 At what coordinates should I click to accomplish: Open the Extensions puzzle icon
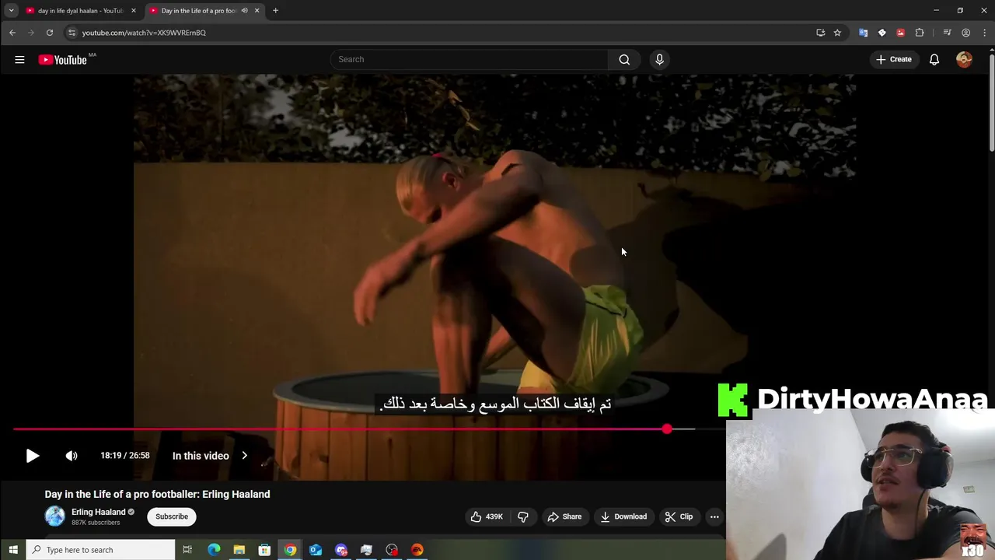(920, 33)
